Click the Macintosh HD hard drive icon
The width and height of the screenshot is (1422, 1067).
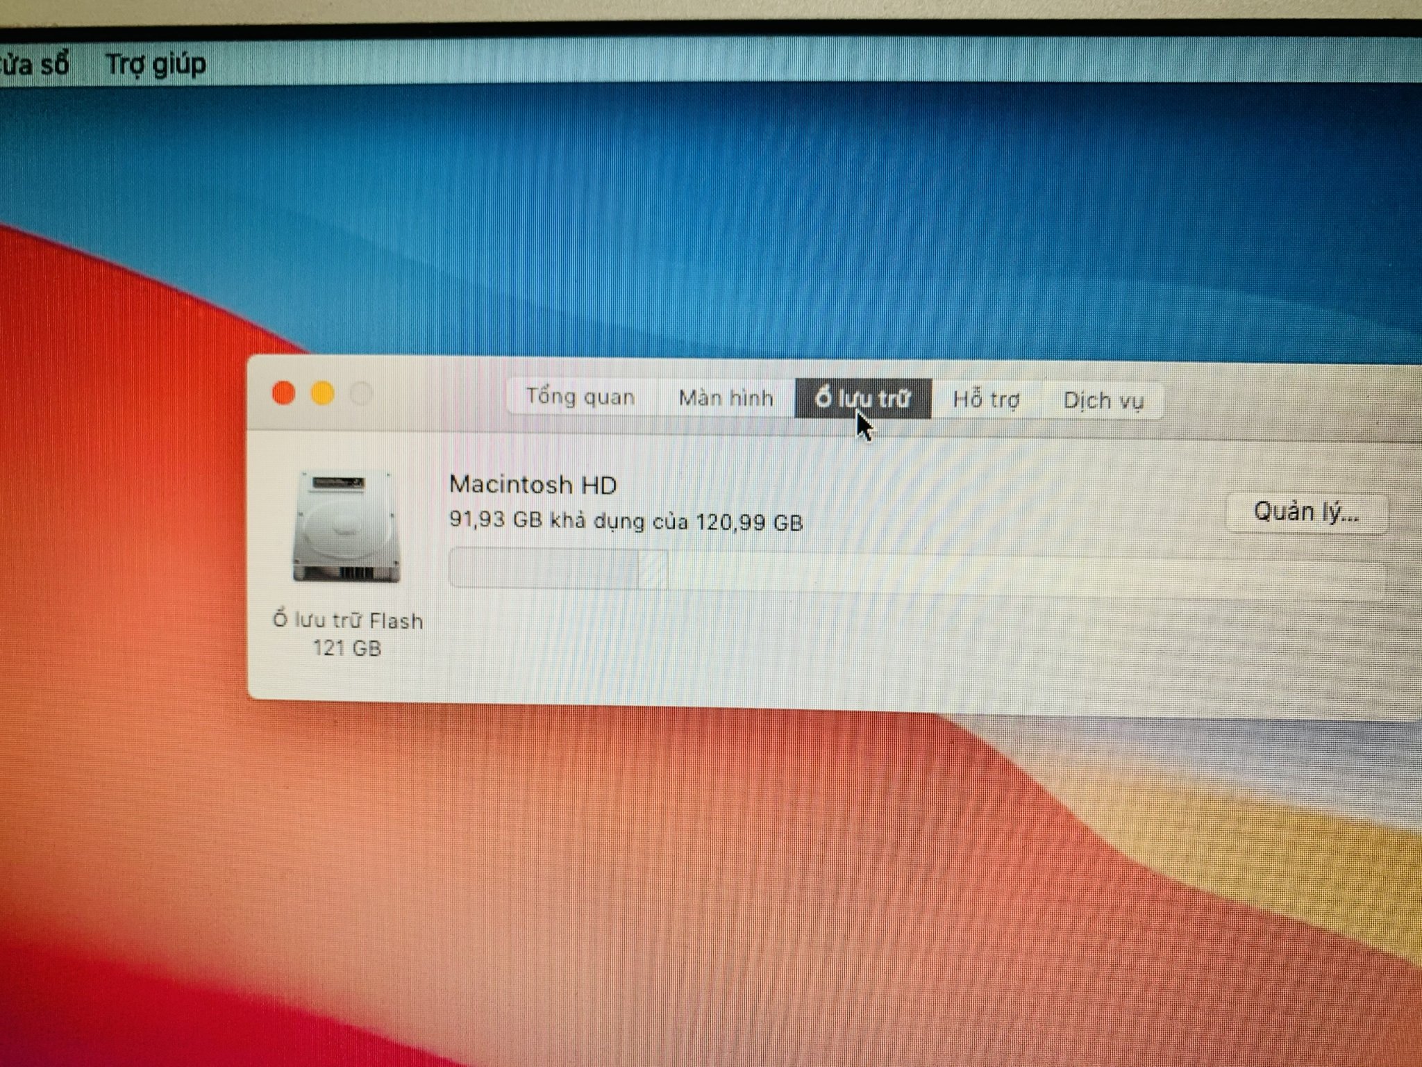point(346,527)
